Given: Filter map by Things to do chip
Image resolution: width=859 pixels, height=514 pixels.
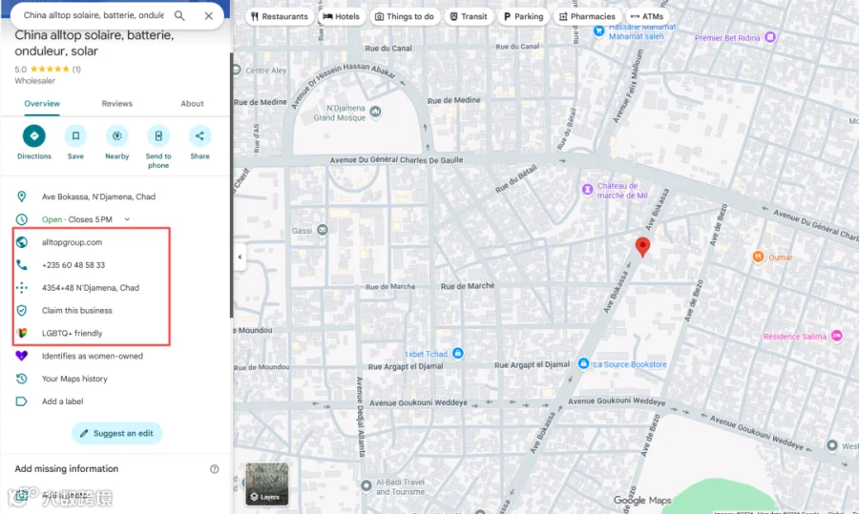Looking at the screenshot, I should [x=405, y=16].
